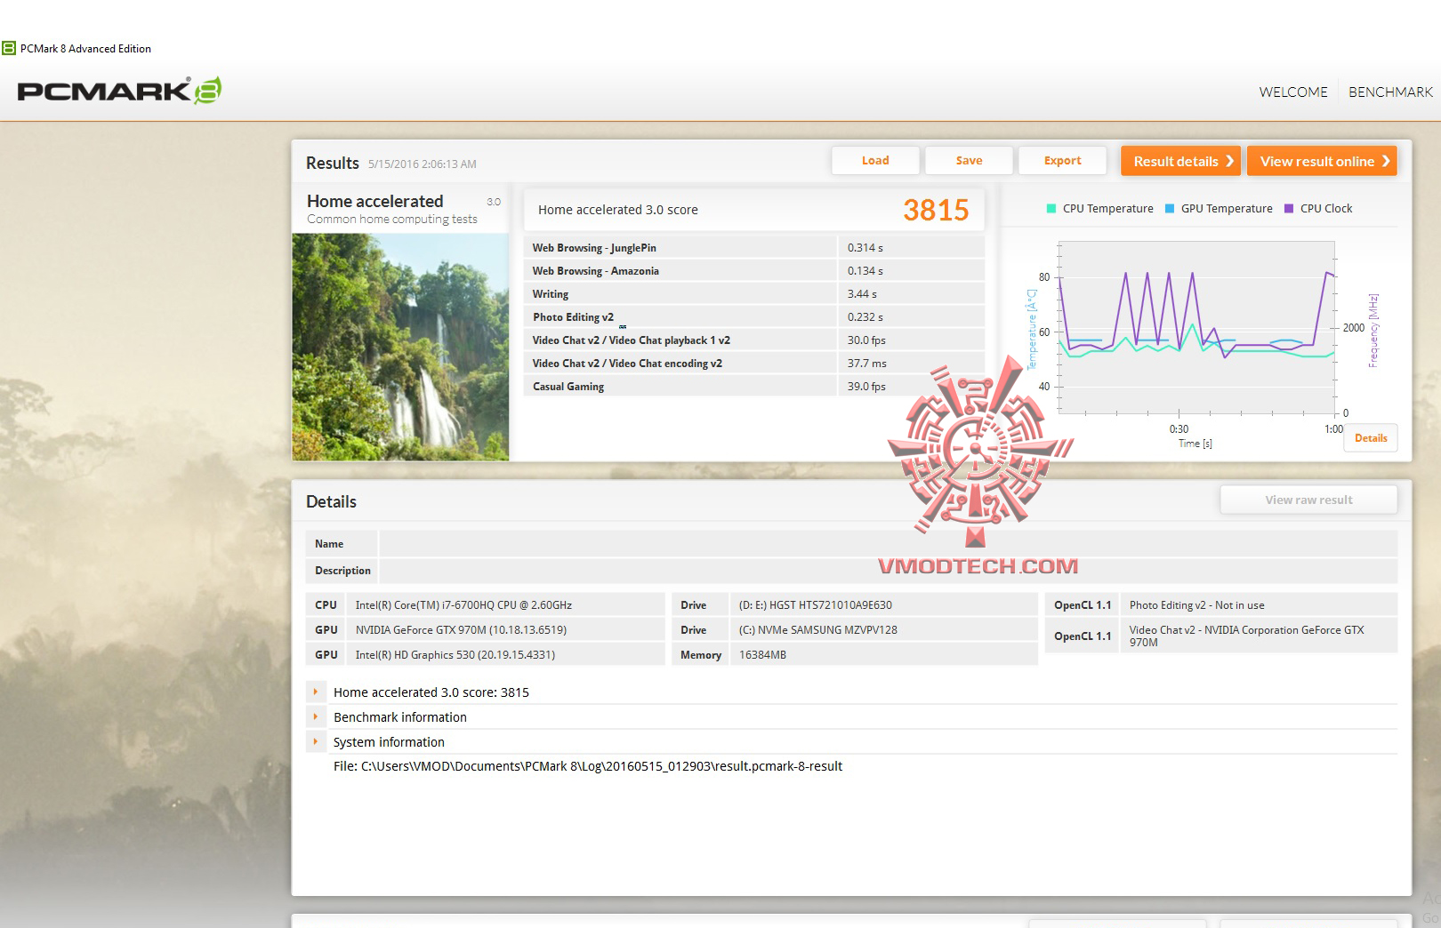Select the Casual Gaming row
The height and width of the screenshot is (928, 1441).
click(754, 387)
